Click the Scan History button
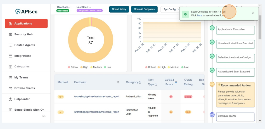This screenshot has width=265, height=129. (x=119, y=9)
